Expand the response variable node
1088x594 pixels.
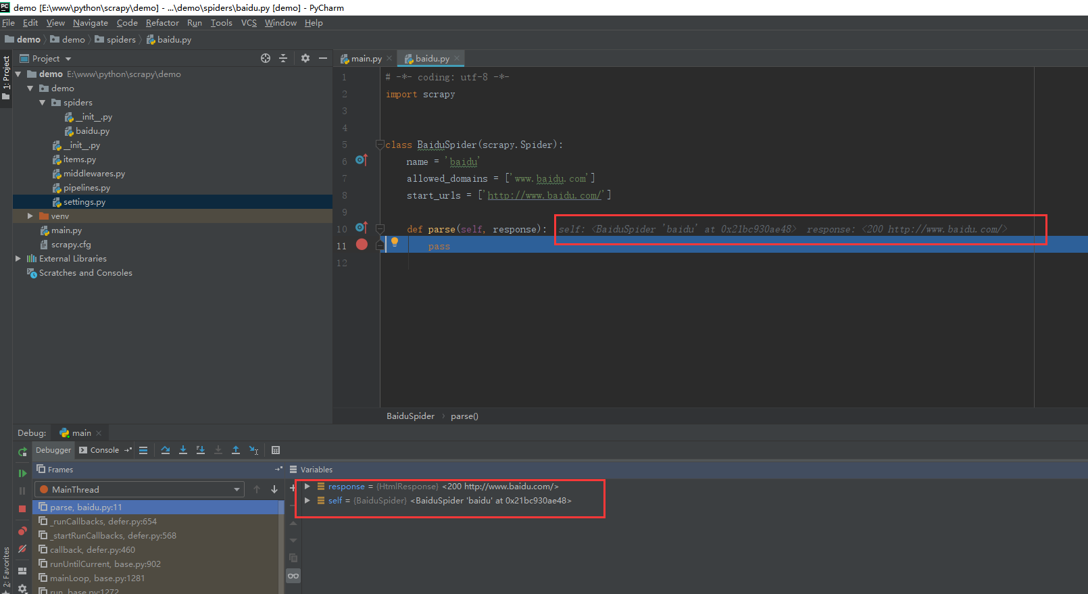(307, 487)
